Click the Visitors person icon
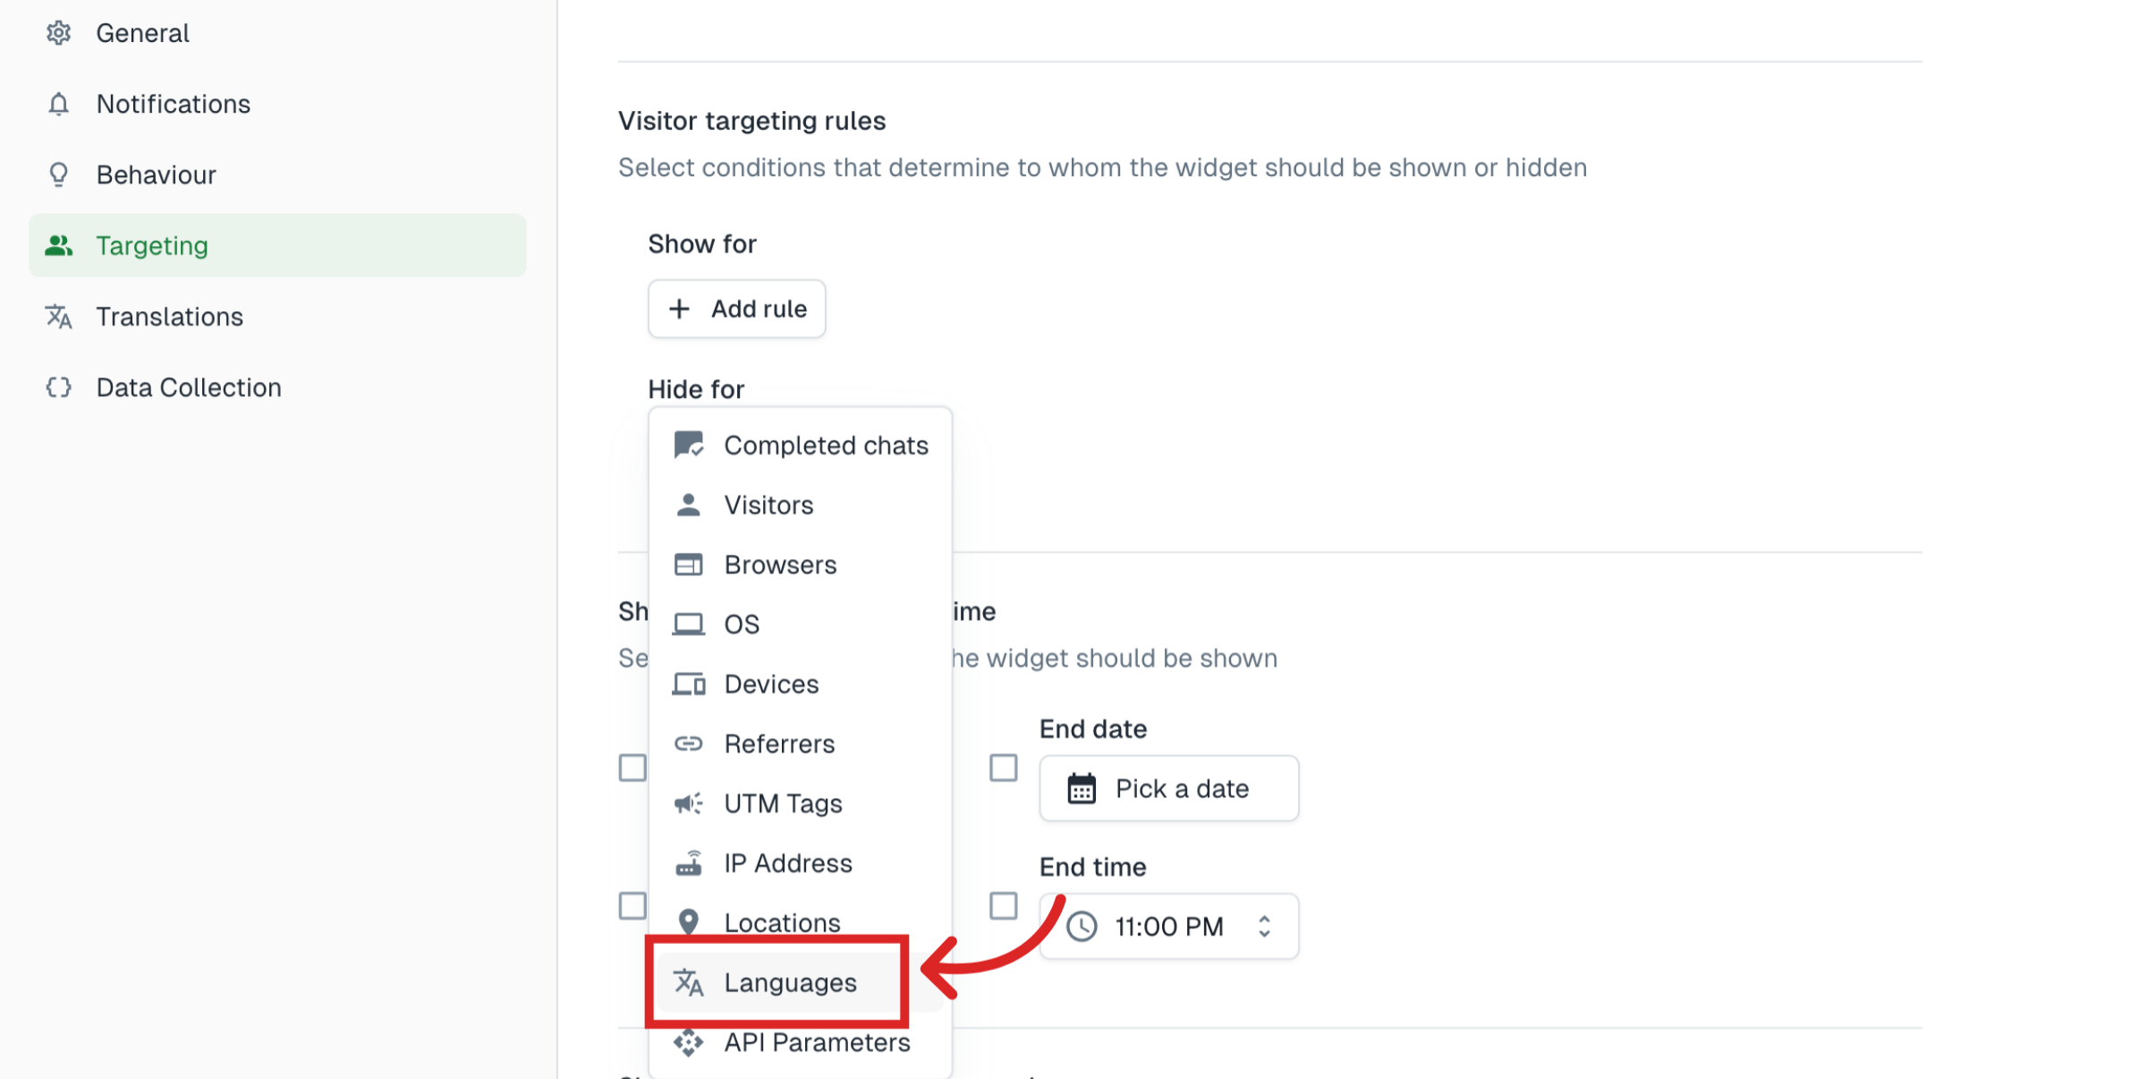 click(687, 504)
